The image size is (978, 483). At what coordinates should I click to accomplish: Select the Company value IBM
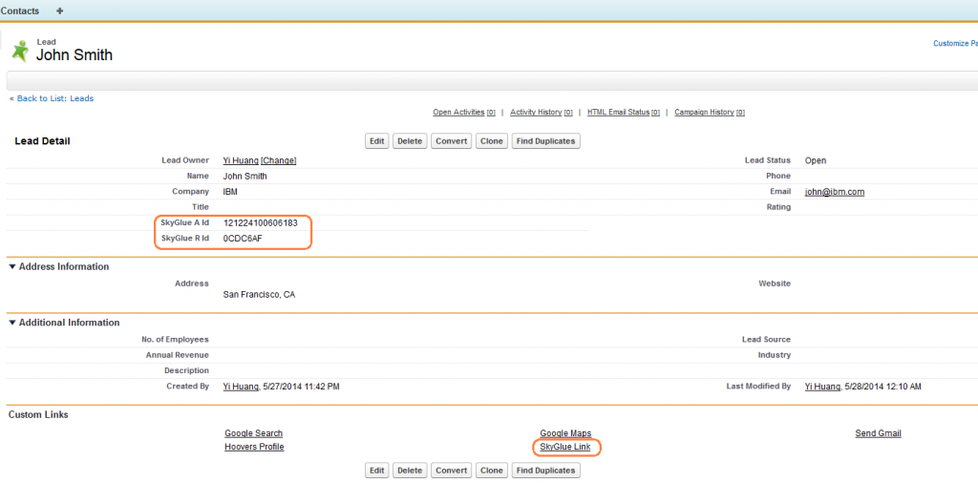pos(230,192)
